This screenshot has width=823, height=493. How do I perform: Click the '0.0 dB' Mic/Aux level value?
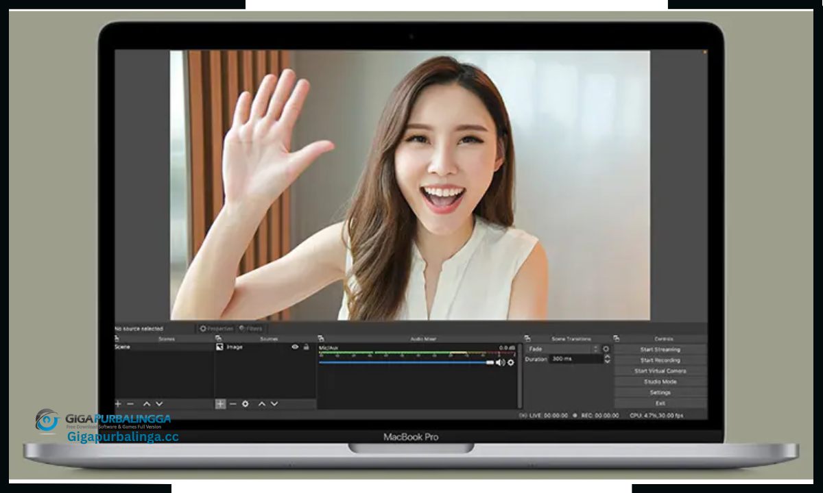click(506, 348)
